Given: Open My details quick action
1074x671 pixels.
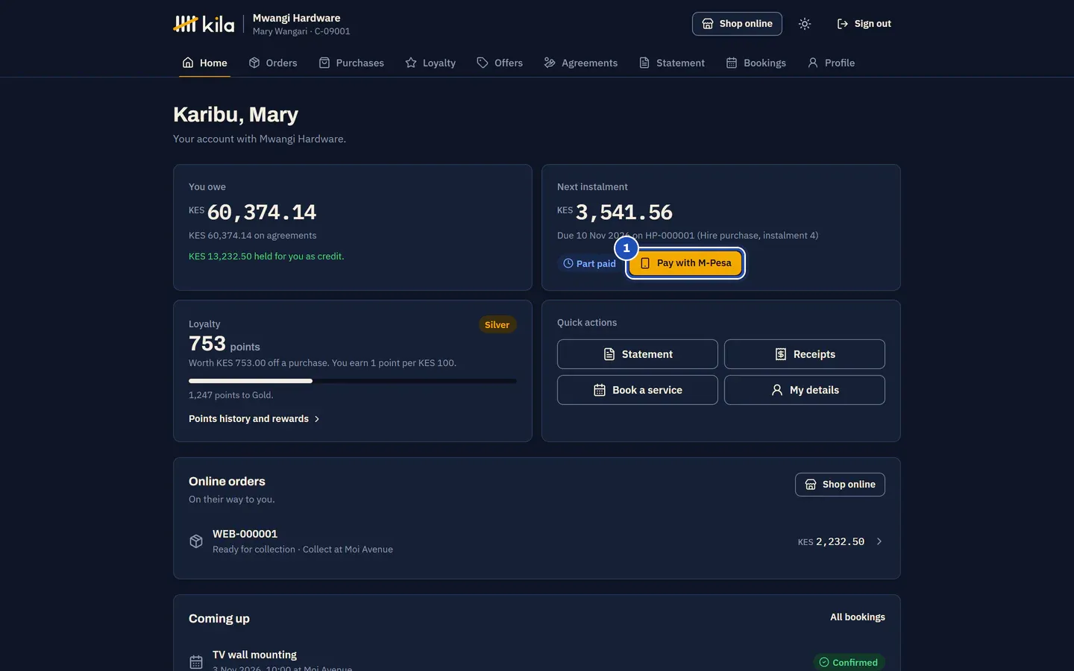Looking at the screenshot, I should coord(805,390).
